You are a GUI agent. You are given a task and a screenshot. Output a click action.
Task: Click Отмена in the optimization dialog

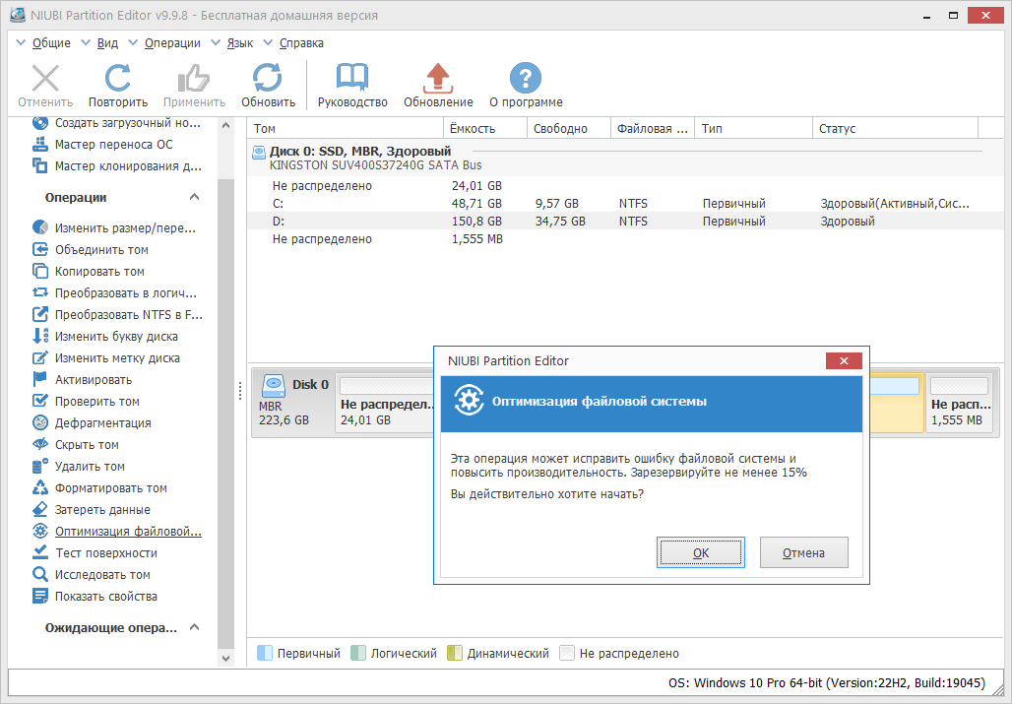tap(803, 552)
